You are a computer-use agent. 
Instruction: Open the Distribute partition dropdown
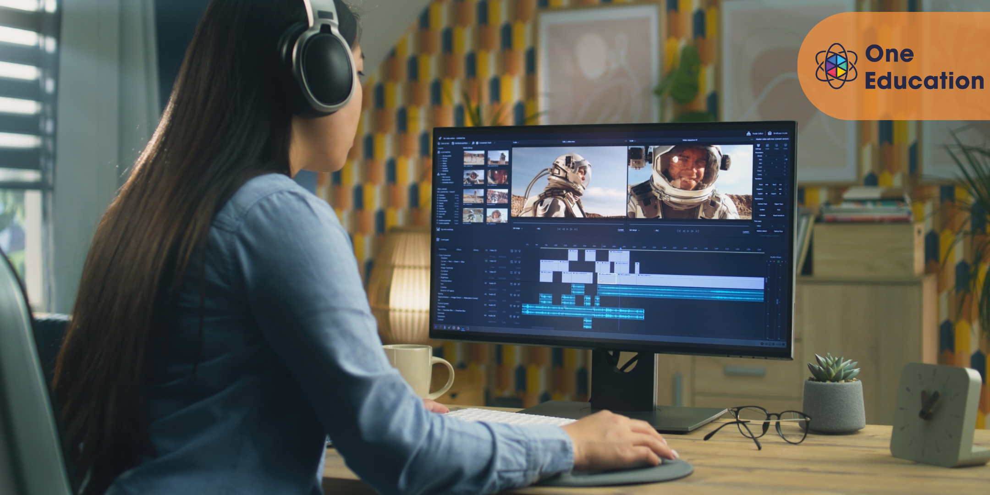pos(461,143)
